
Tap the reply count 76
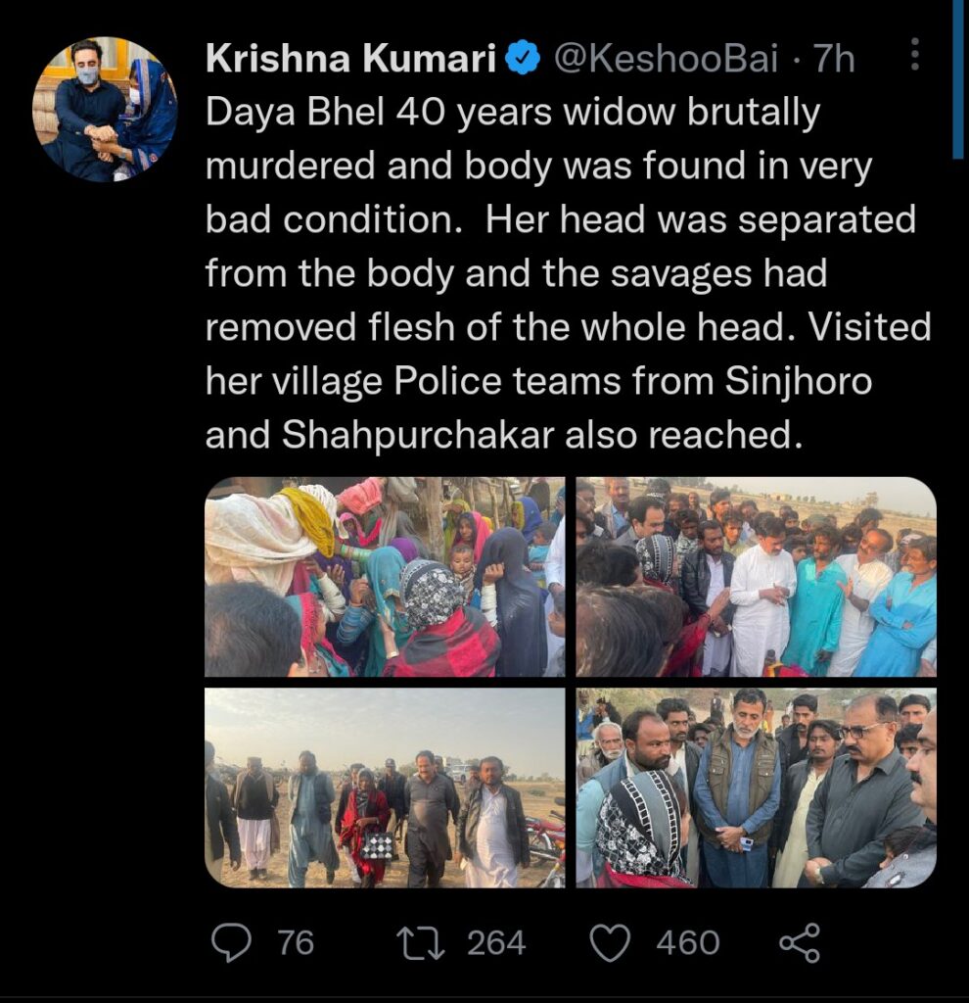296,943
